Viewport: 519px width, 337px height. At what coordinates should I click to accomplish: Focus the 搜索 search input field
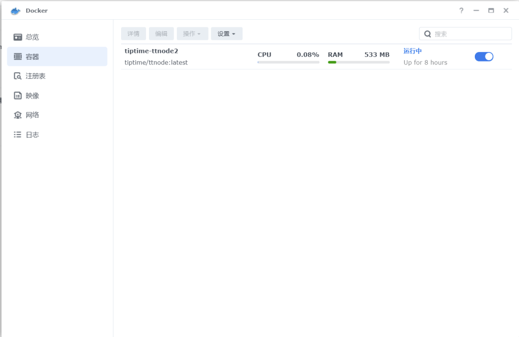tap(465, 34)
